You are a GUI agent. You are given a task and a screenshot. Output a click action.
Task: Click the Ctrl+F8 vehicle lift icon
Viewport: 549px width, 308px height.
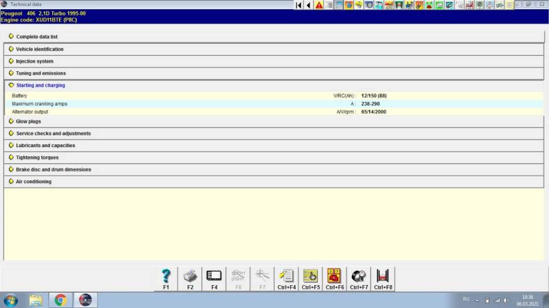383,277
